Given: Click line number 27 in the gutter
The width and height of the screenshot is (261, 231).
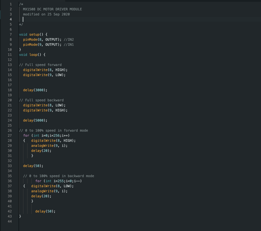Looking at the screenshot, I should [x=10, y=136].
